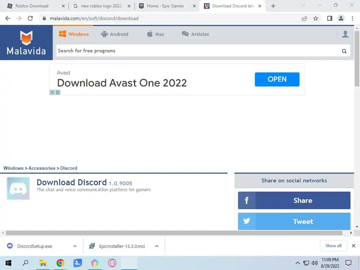Close the Home - Epic Games tab
Viewport: 360px width, 270px height.
click(194, 6)
